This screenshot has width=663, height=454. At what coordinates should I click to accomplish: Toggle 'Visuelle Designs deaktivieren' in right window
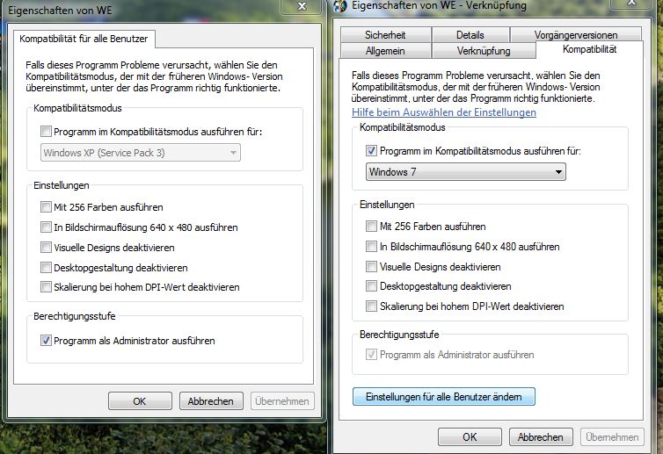point(371,266)
